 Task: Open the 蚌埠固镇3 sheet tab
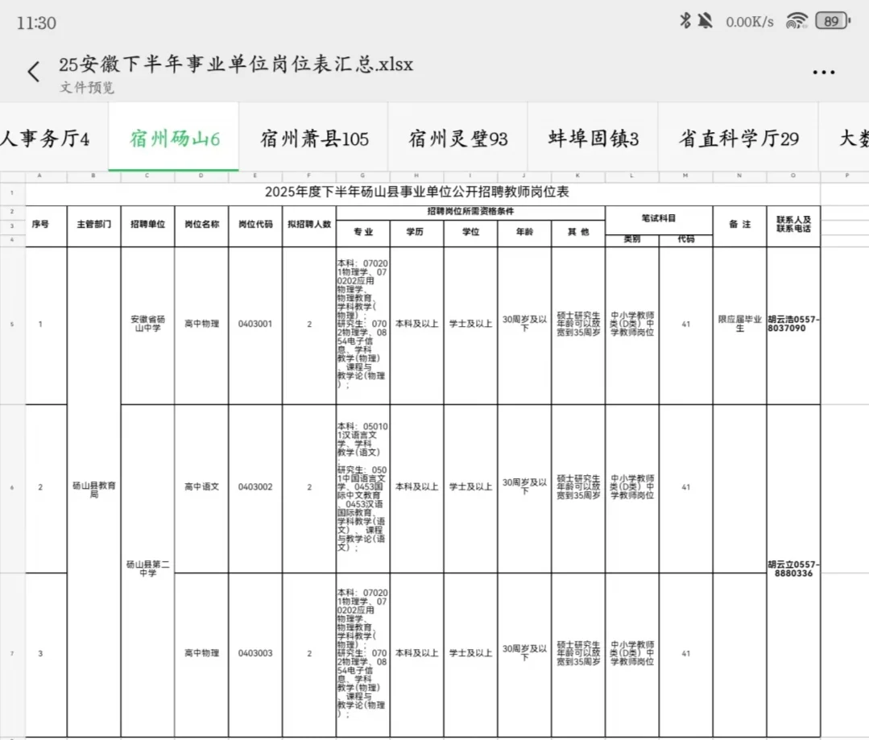point(593,138)
